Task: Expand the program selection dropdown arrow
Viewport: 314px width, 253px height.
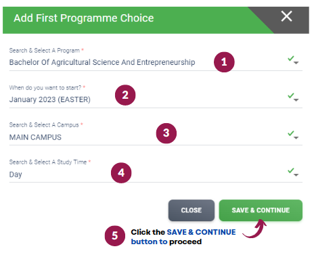Action: [x=296, y=63]
